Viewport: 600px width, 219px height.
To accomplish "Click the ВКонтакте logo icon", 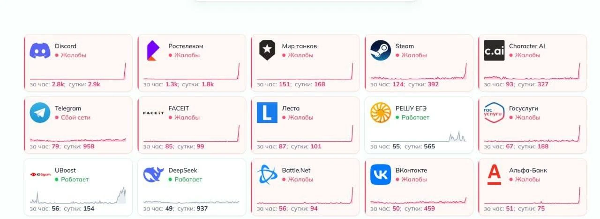I will click(380, 174).
